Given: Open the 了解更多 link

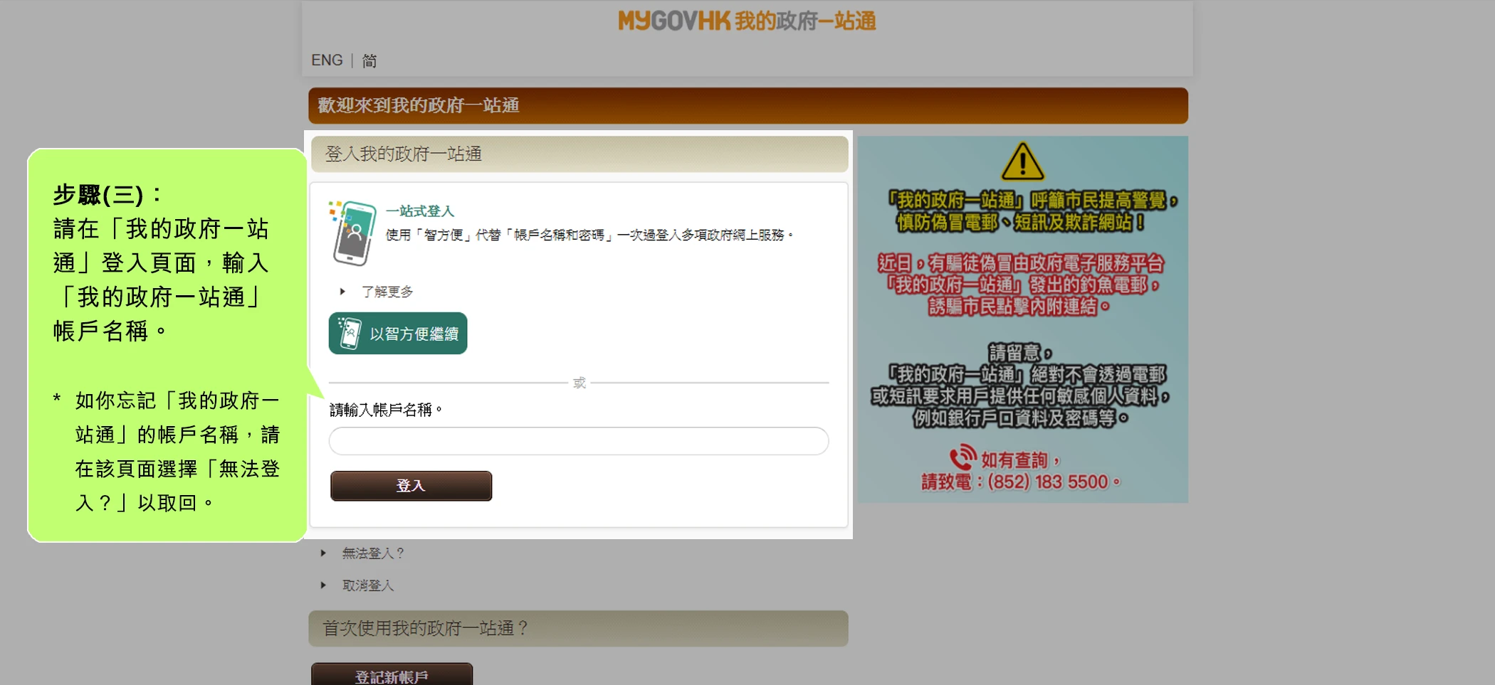Looking at the screenshot, I should point(387,292).
